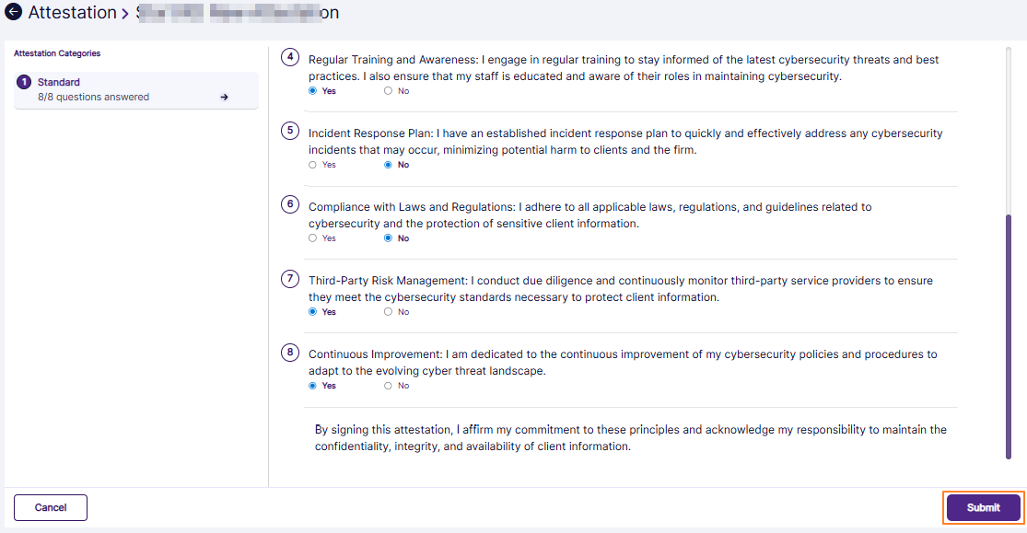This screenshot has height=533, width=1027.
Task: Click the question 4 number circle
Action: [x=290, y=57]
